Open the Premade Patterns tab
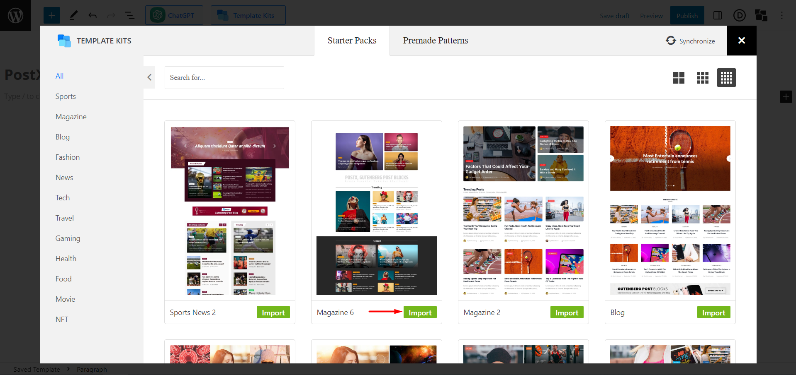 435,41
